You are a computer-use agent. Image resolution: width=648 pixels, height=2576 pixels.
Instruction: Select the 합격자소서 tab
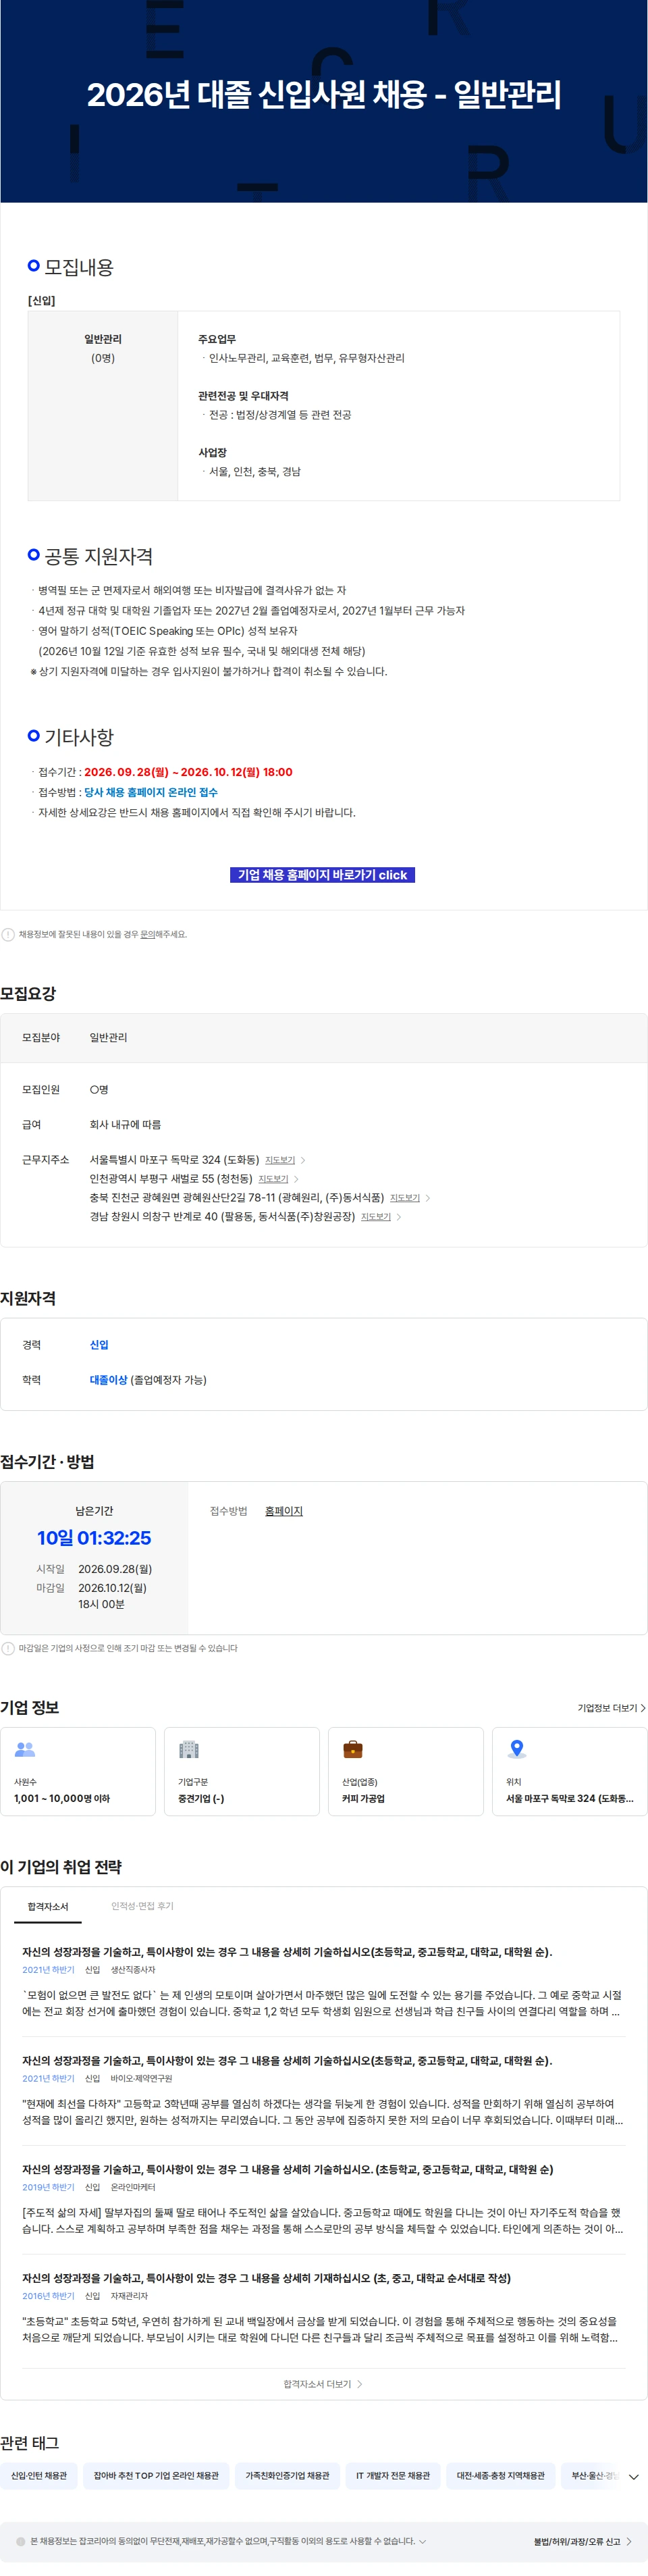[x=48, y=1907]
